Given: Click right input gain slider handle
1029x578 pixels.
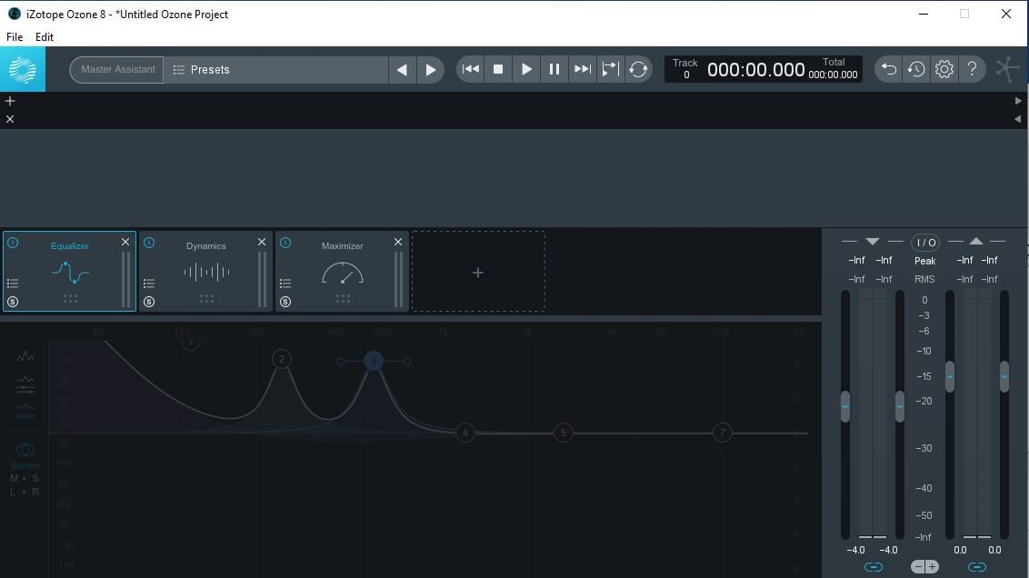Looking at the screenshot, I should point(900,407).
